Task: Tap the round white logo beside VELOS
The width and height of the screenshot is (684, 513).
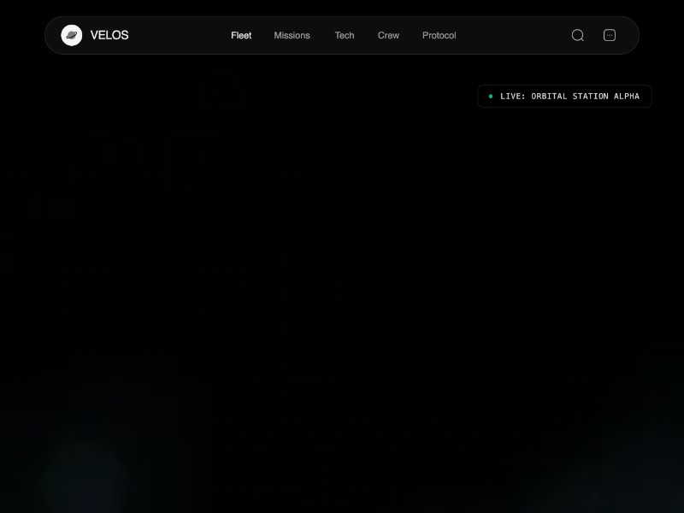Action: click(x=72, y=35)
